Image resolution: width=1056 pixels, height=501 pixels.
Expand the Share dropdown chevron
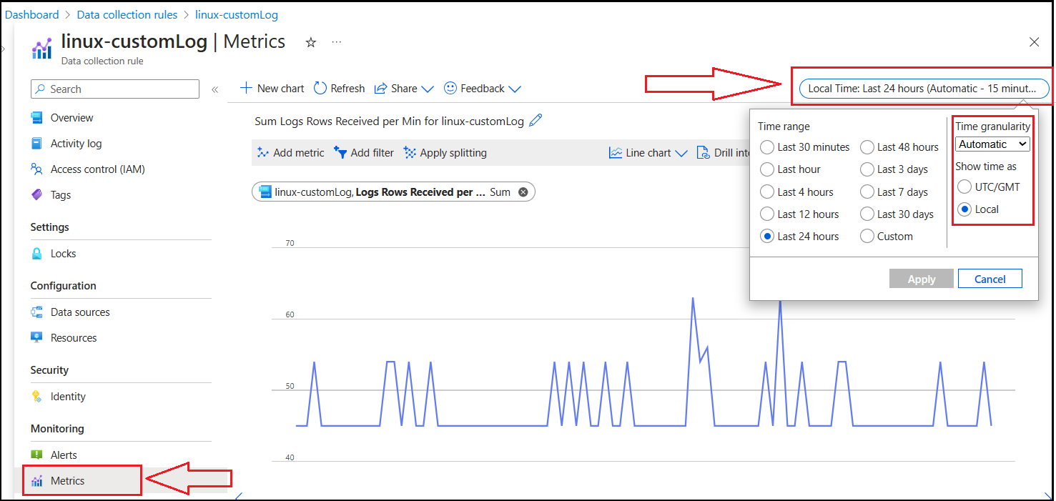coord(428,89)
